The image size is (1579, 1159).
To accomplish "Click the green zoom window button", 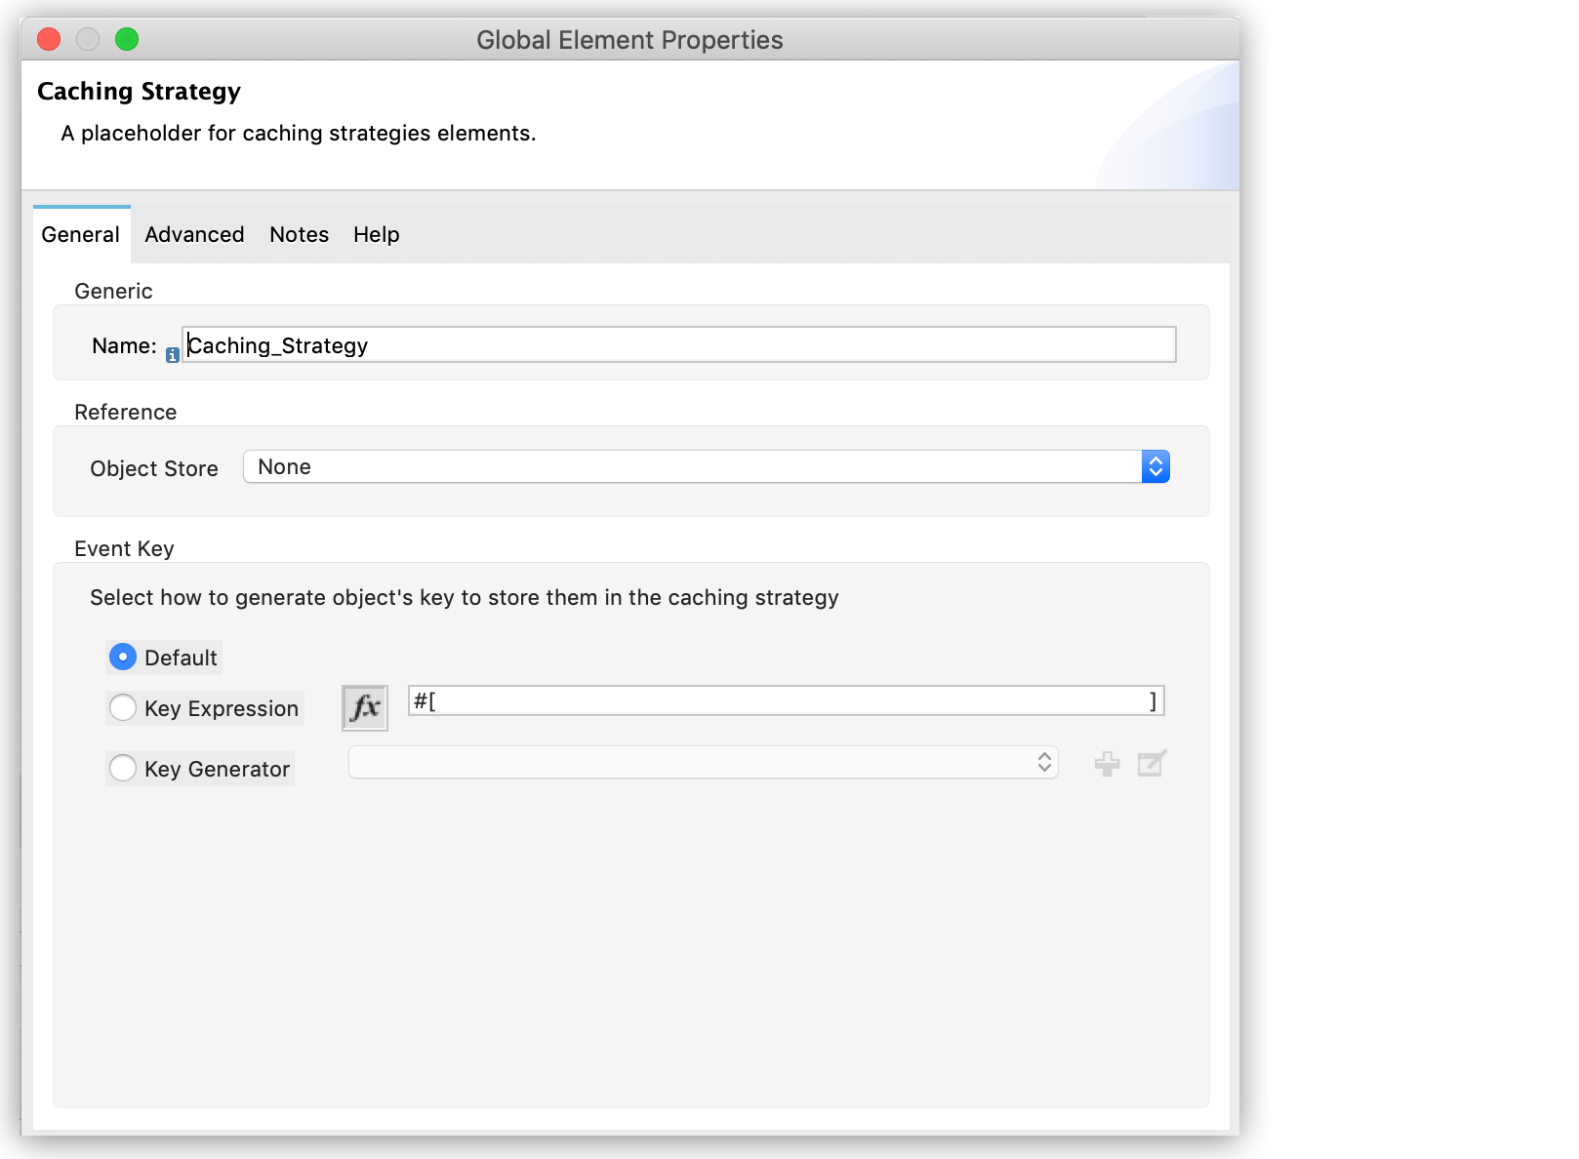I will [126, 39].
